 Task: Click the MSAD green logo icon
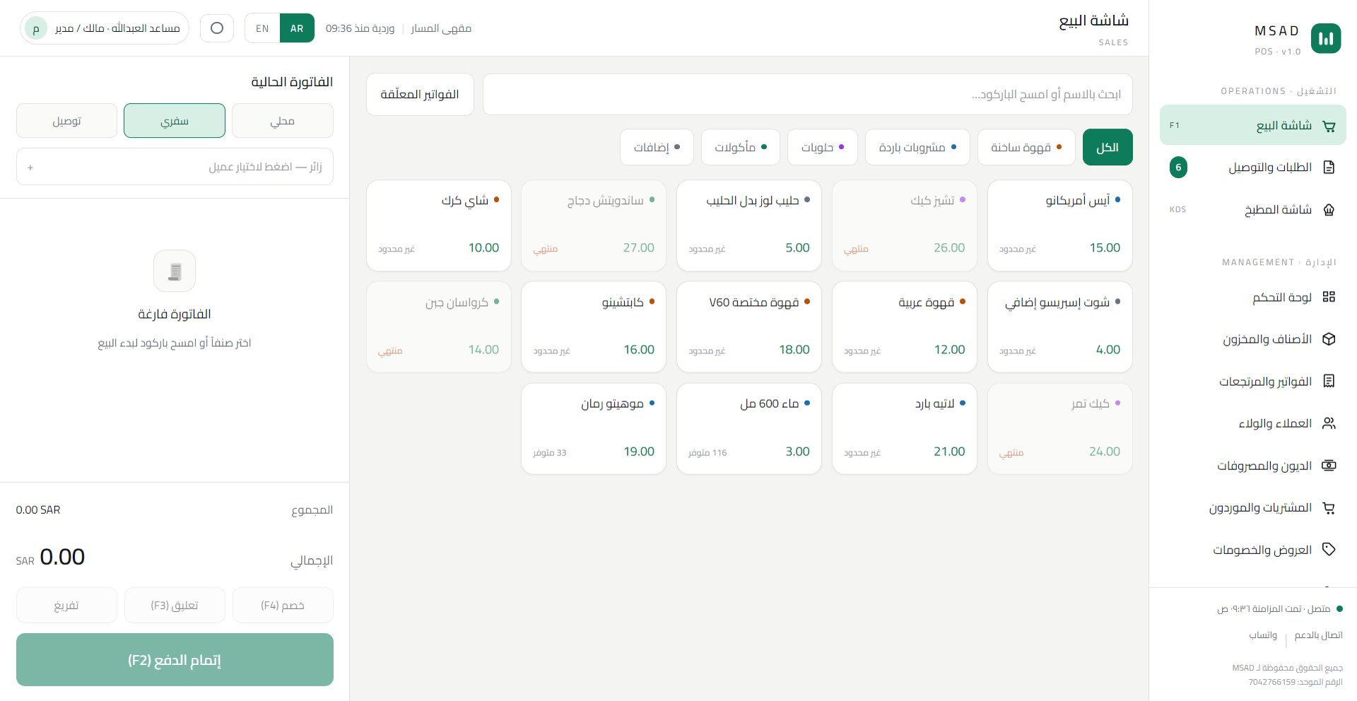pyautogui.click(x=1326, y=39)
